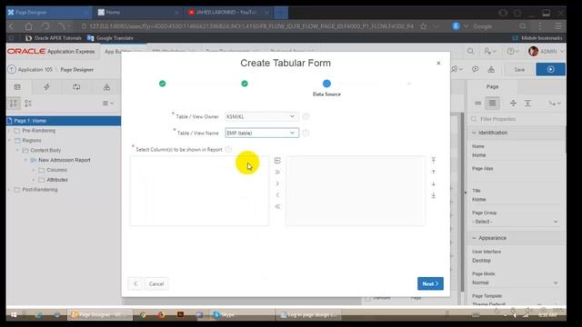Select New Admission Report region
This screenshot has width=582, height=327.
click(x=65, y=160)
